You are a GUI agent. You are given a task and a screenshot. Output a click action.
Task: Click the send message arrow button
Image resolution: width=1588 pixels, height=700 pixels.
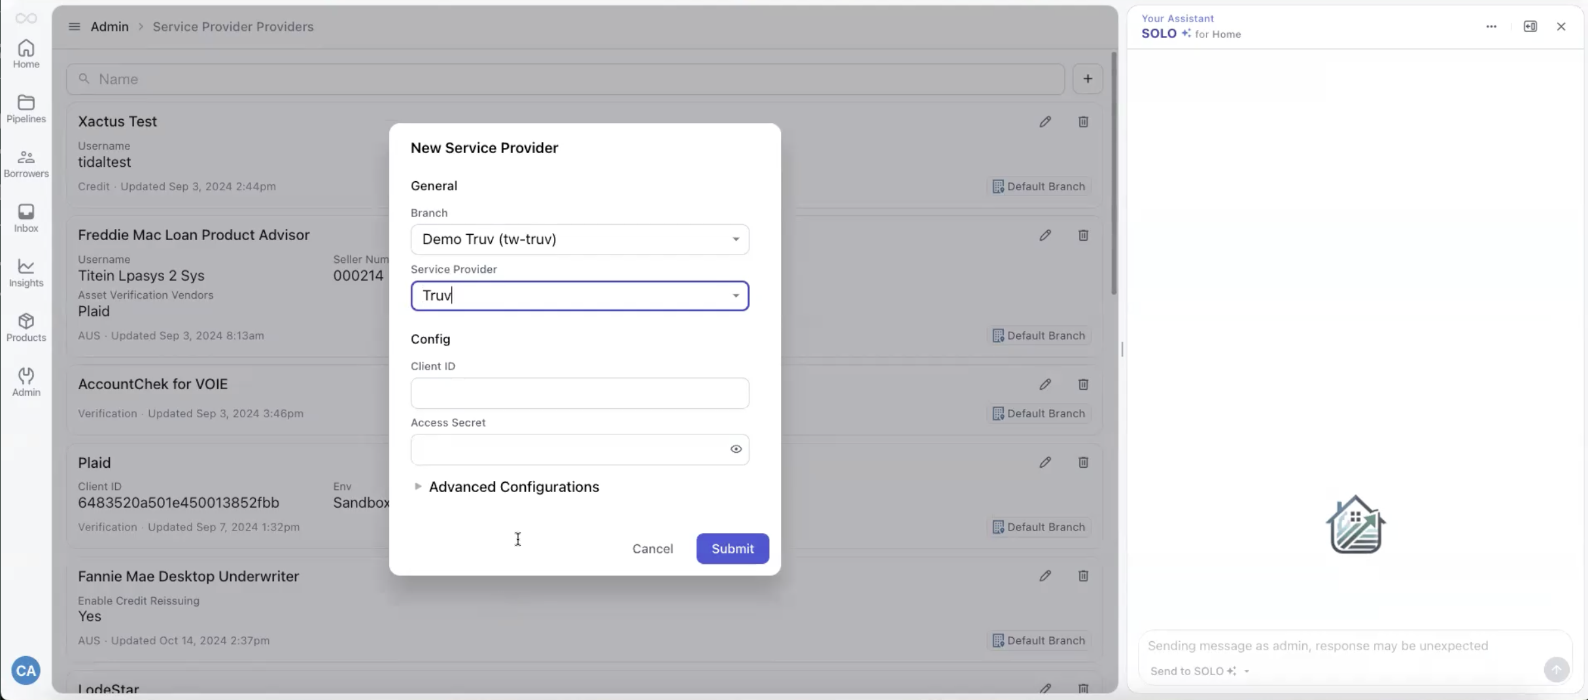click(1556, 669)
